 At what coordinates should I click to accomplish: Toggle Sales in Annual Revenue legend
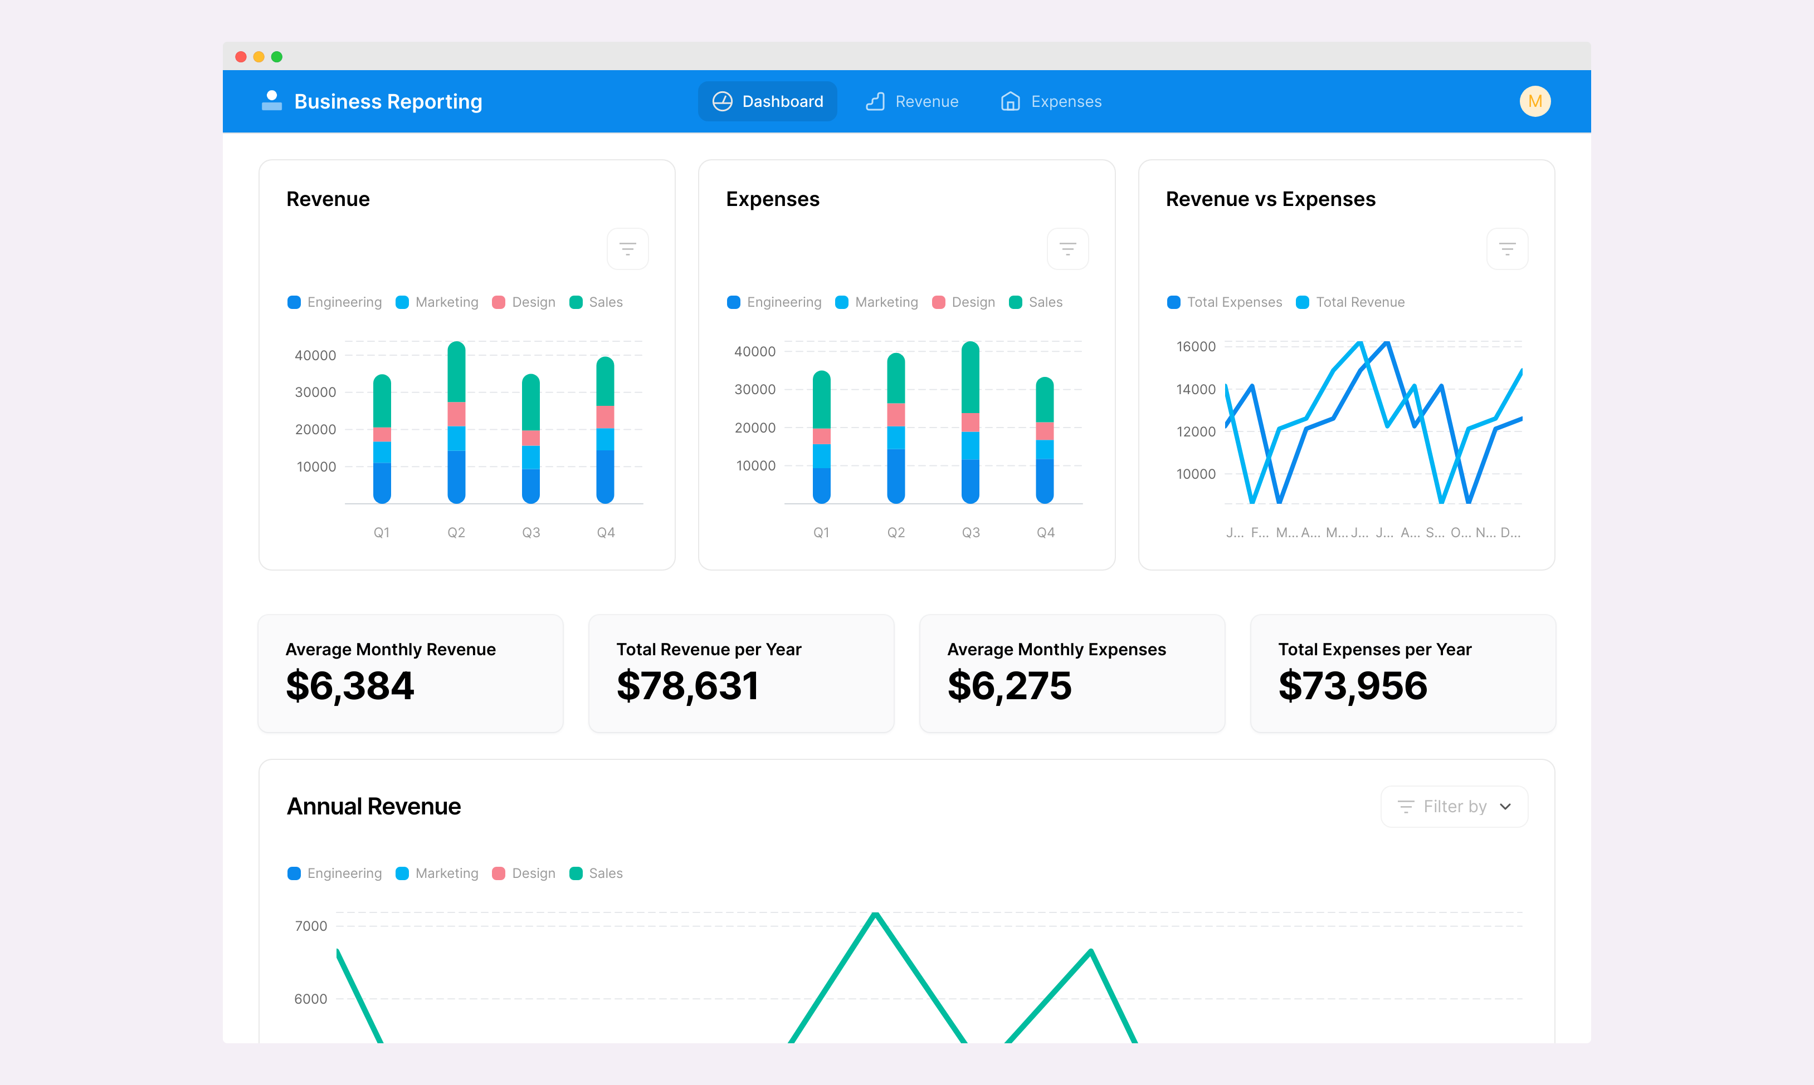coord(596,873)
